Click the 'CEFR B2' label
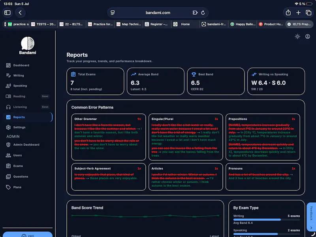 tap(197, 89)
